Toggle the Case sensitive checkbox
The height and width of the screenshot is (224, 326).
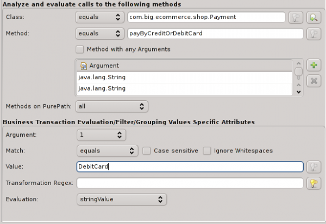[146, 151]
